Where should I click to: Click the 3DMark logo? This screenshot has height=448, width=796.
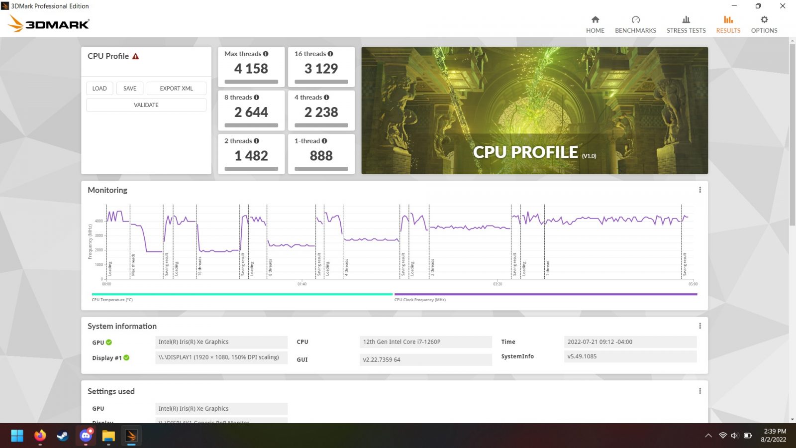pos(49,23)
